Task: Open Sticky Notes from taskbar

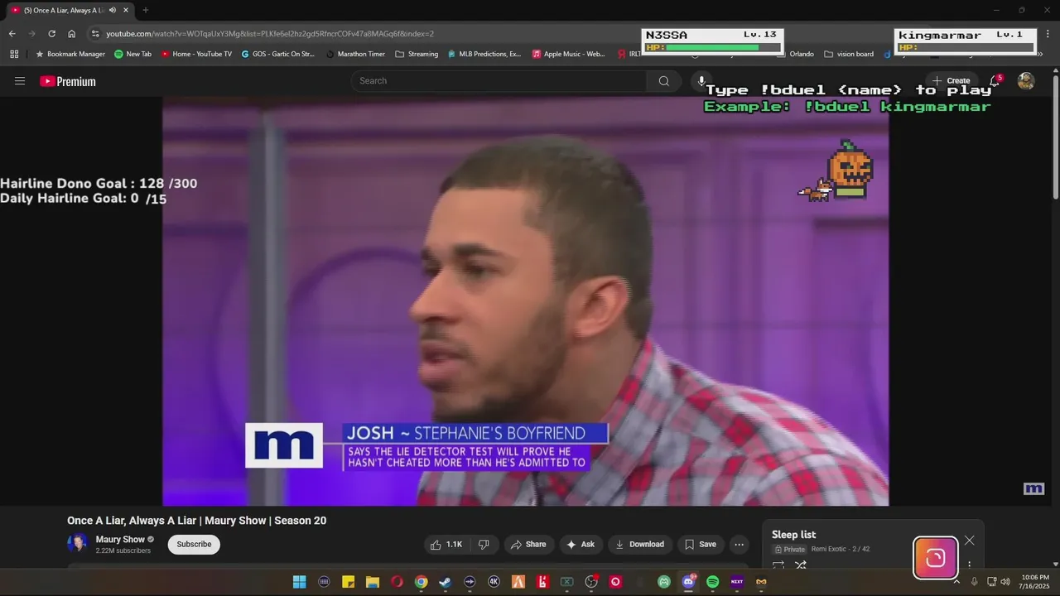Action: tap(348, 582)
